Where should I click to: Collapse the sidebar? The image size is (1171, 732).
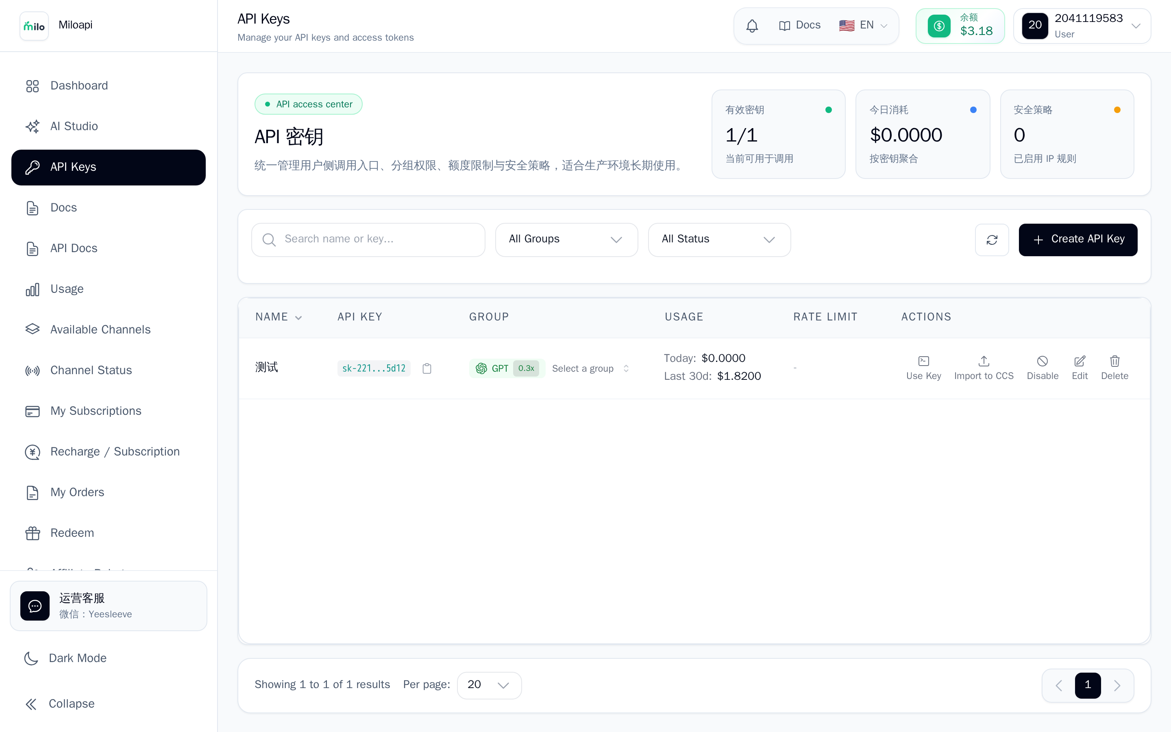point(109,704)
